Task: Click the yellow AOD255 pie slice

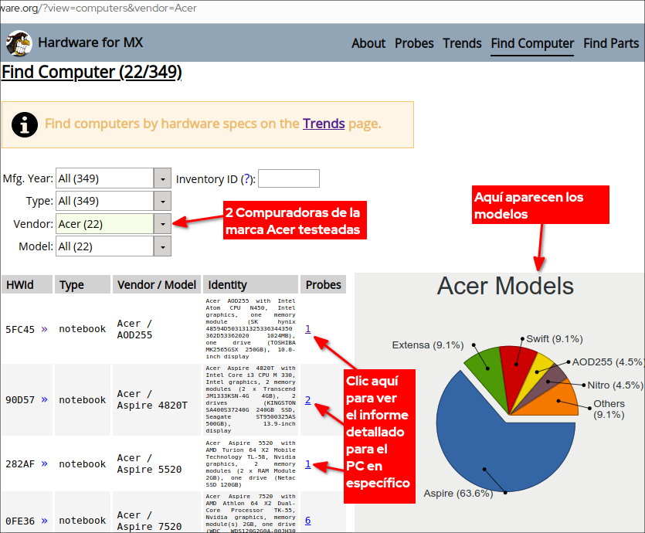Action: tap(537, 372)
